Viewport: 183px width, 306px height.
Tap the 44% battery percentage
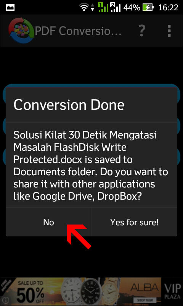point(132,8)
